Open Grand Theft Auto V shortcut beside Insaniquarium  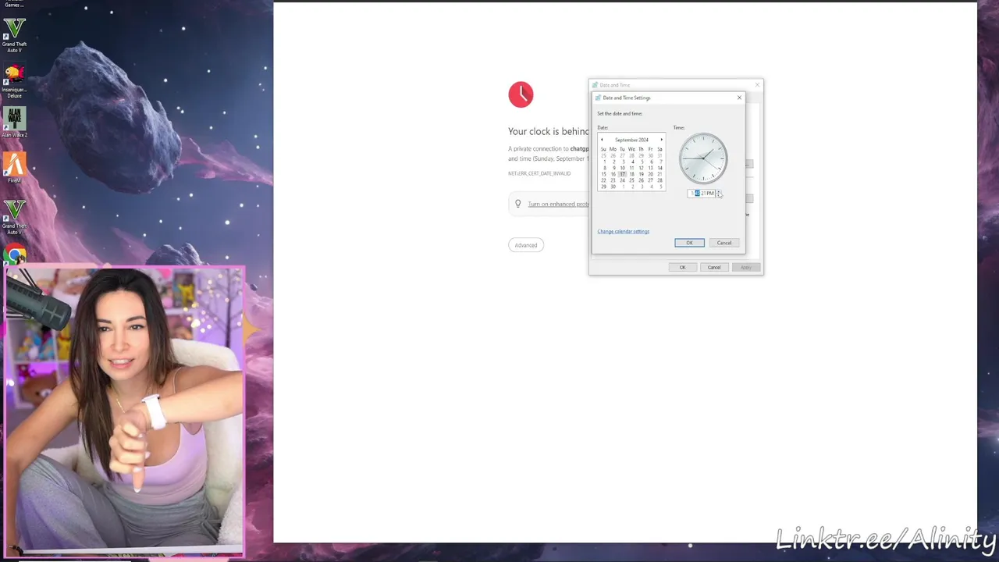point(14,37)
